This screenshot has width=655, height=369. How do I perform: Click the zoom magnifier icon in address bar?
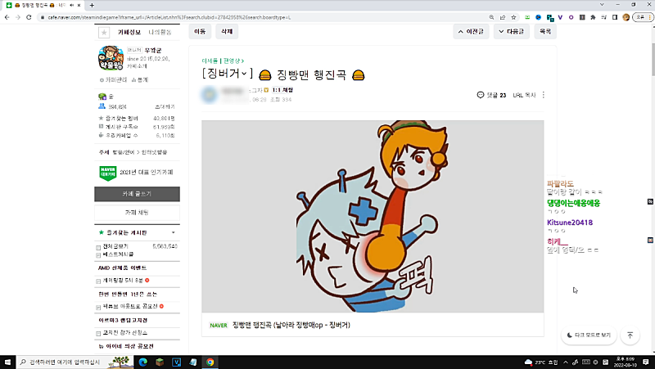tap(492, 17)
